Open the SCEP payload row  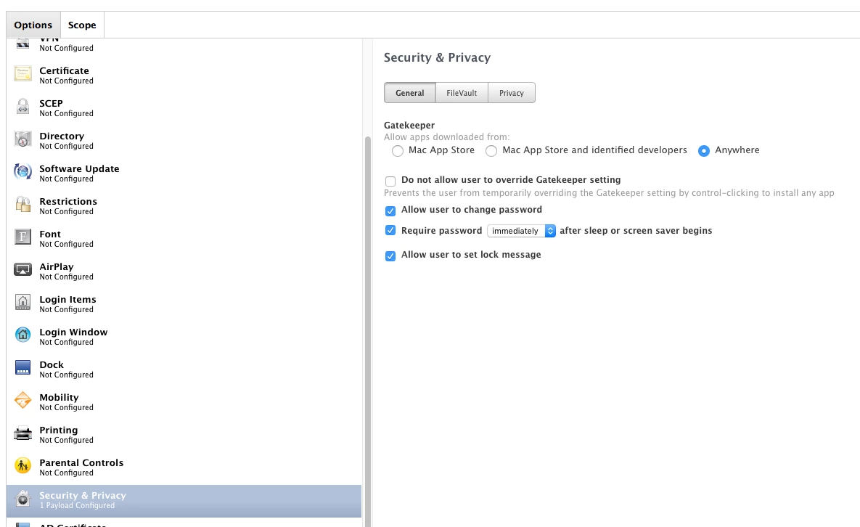[x=184, y=107]
